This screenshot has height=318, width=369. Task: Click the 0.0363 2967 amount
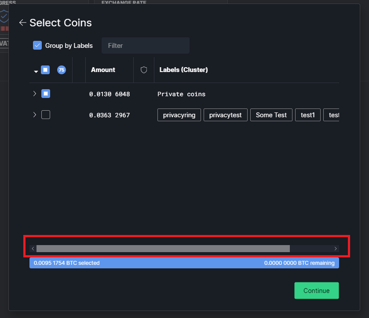pos(110,115)
